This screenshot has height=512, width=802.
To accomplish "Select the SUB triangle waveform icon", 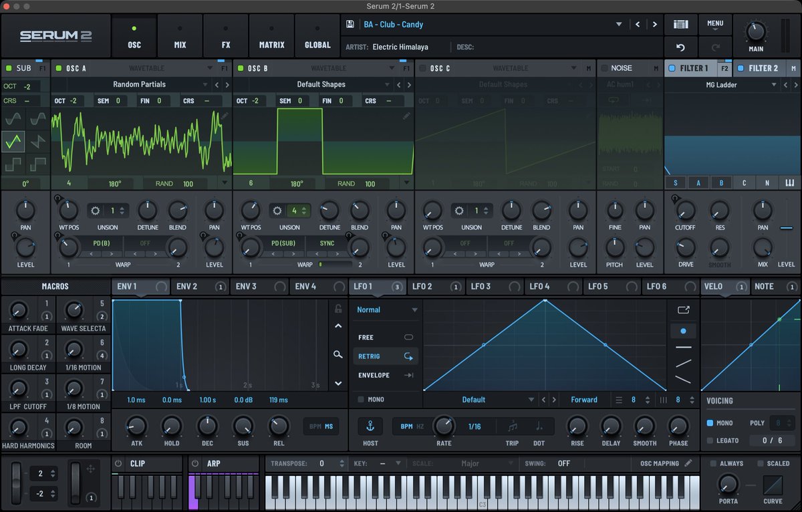I will click(x=13, y=141).
